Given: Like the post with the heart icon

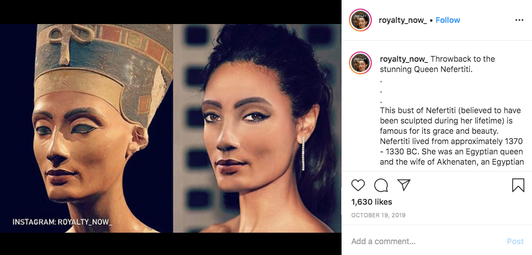Looking at the screenshot, I should coord(358,185).
